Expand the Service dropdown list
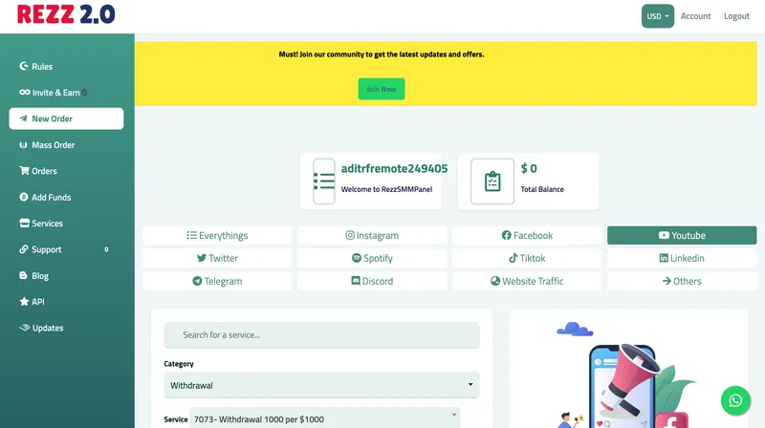Image resolution: width=765 pixels, height=428 pixels. pos(311,418)
